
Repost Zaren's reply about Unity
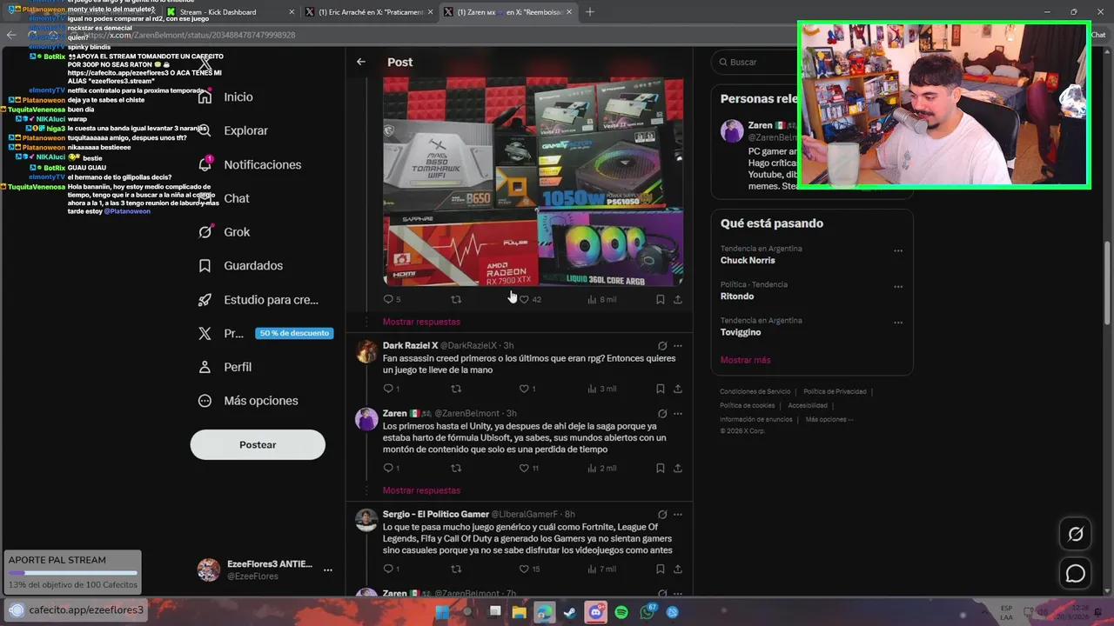(456, 468)
